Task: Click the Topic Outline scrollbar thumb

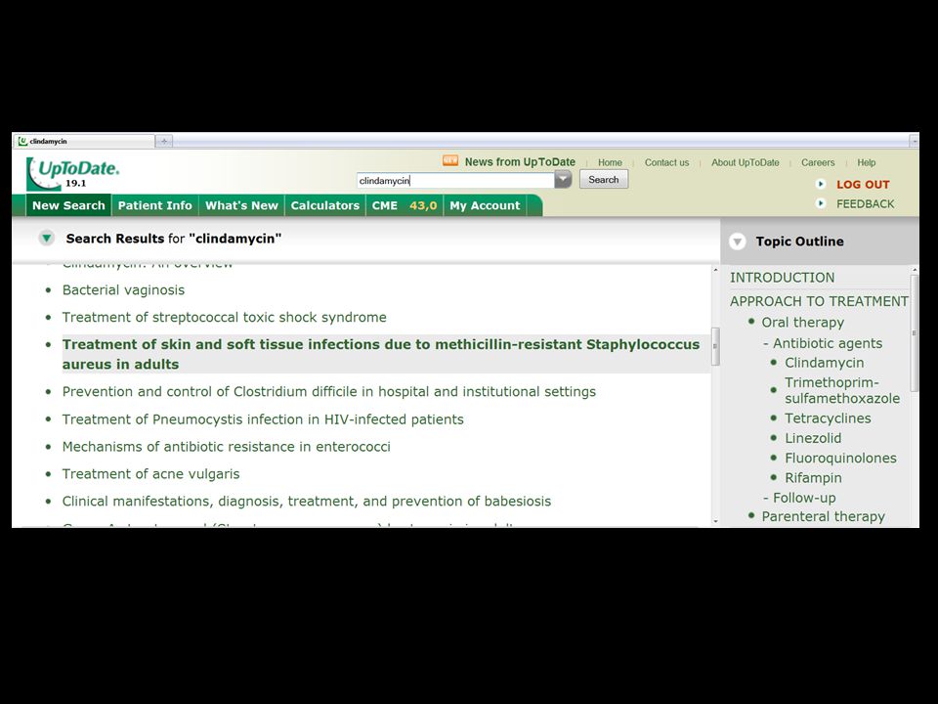Action: (914, 333)
